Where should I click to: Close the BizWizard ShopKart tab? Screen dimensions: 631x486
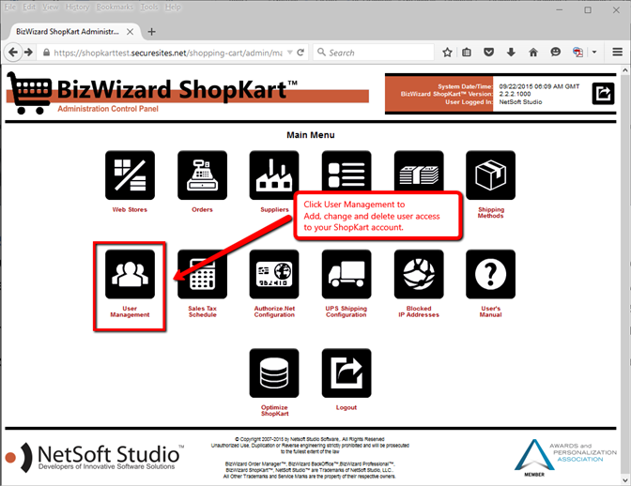[130, 31]
